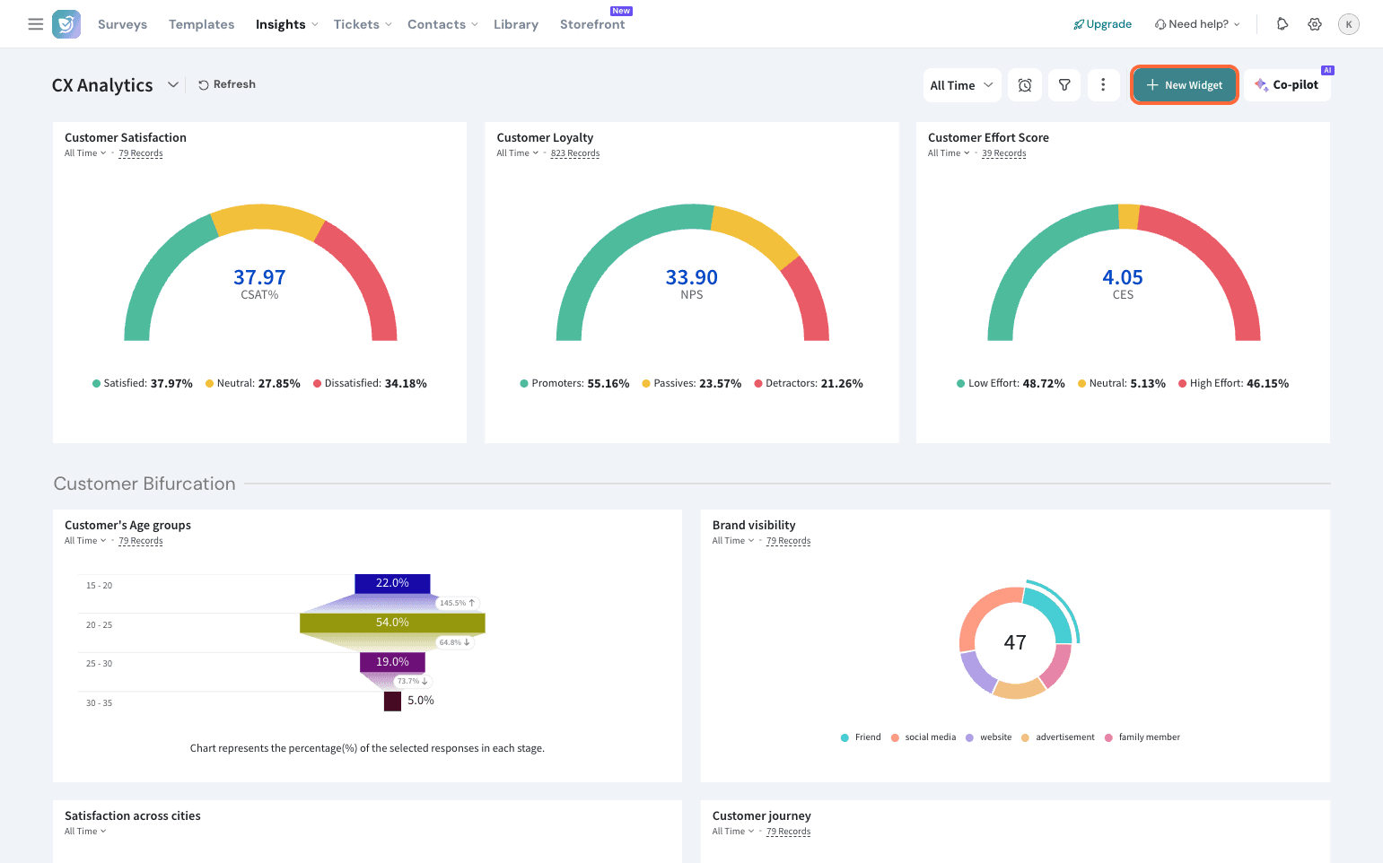Viewport: 1383px width, 863px height.
Task: Toggle the Friend legend in Brand visibility
Action: click(860, 737)
